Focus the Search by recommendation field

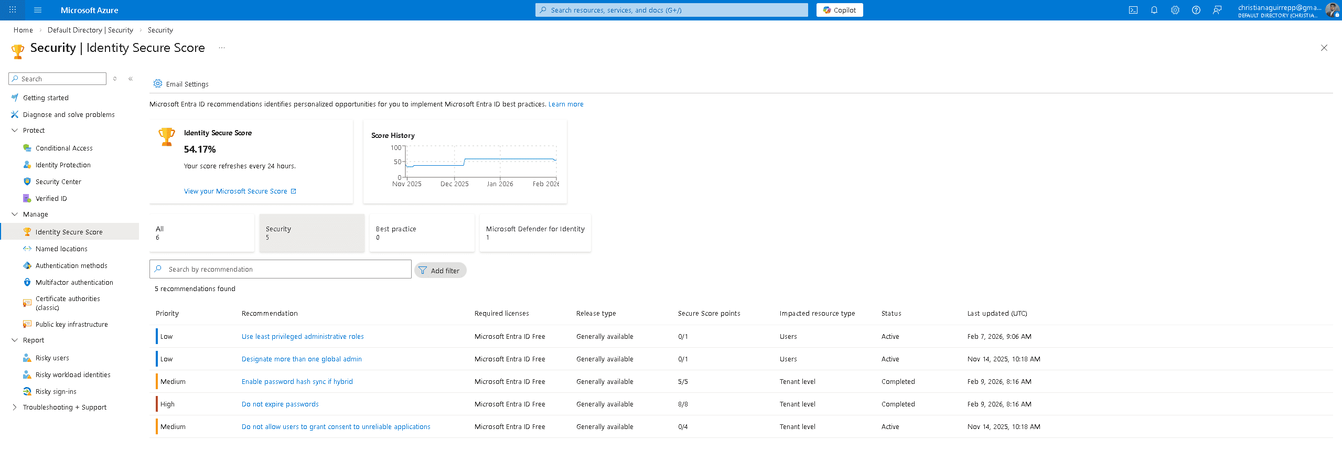(286, 270)
